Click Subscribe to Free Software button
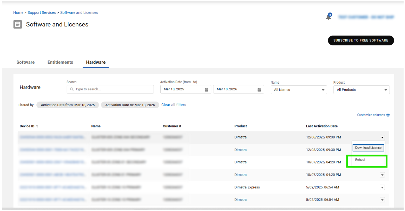The width and height of the screenshot is (405, 211). [361, 40]
